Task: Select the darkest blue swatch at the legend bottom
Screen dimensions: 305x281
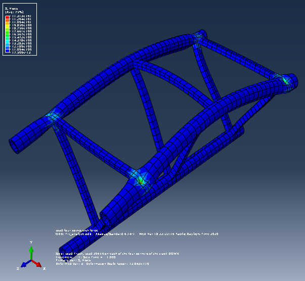Action: [x=8, y=51]
